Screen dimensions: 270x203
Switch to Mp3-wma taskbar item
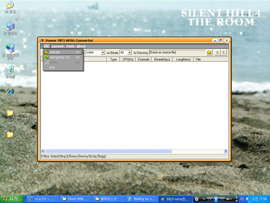coord(175,199)
